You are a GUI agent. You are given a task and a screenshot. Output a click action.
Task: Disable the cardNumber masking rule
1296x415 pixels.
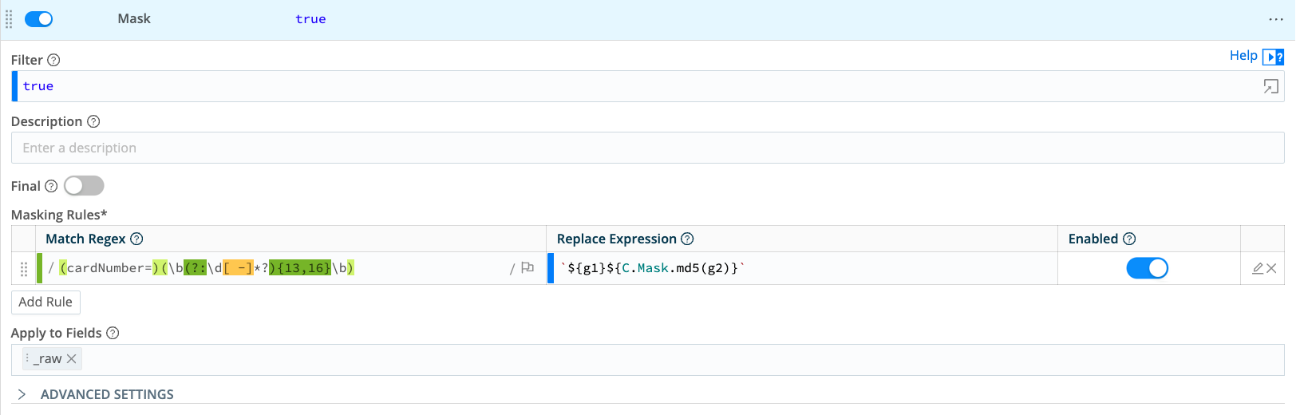tap(1147, 268)
